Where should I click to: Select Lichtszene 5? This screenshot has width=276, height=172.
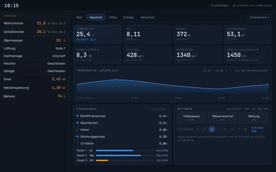(225, 129)
